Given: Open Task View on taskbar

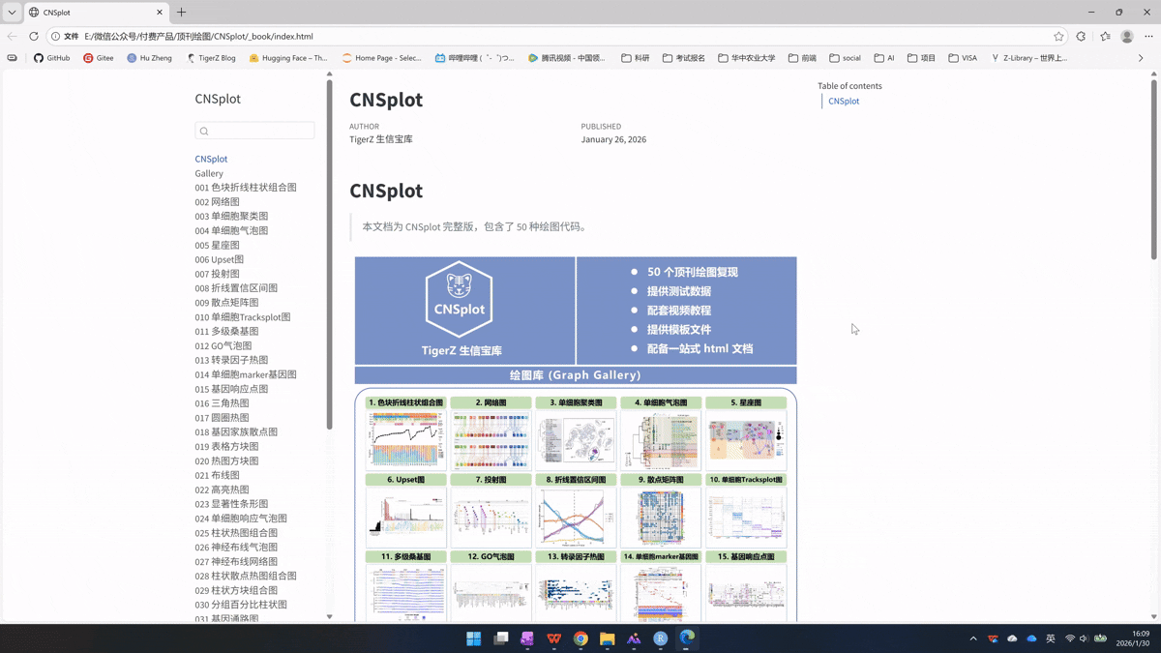Looking at the screenshot, I should pyautogui.click(x=500, y=638).
